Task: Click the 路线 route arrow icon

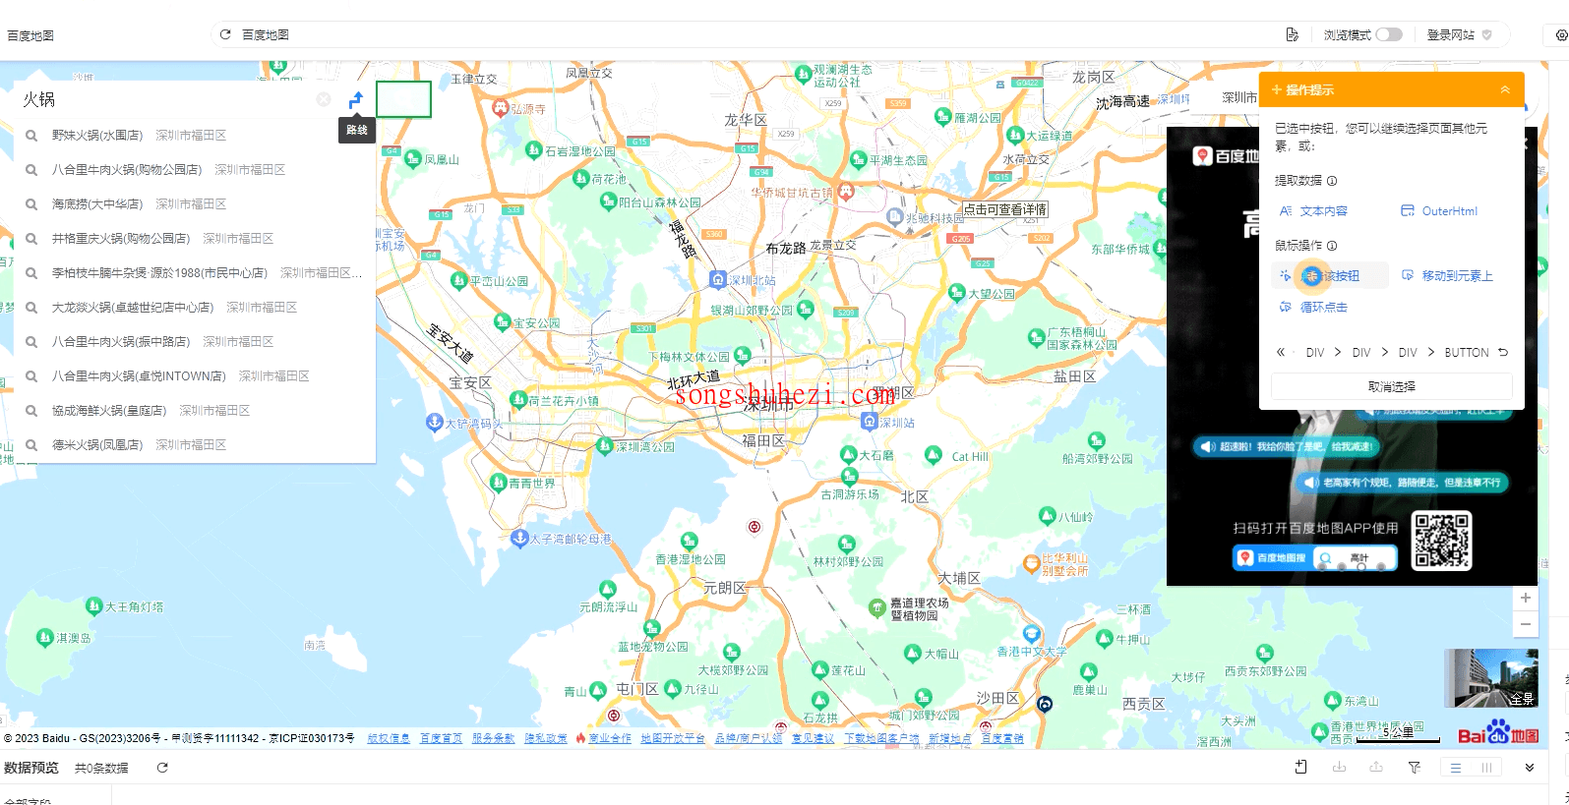Action: click(x=356, y=99)
